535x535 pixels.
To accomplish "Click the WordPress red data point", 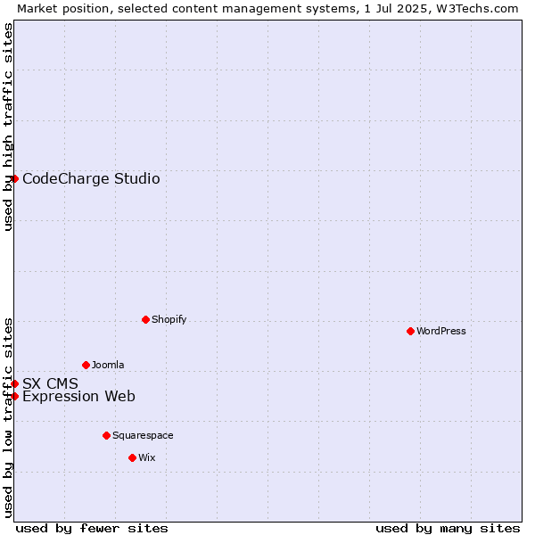I will 410,332.
